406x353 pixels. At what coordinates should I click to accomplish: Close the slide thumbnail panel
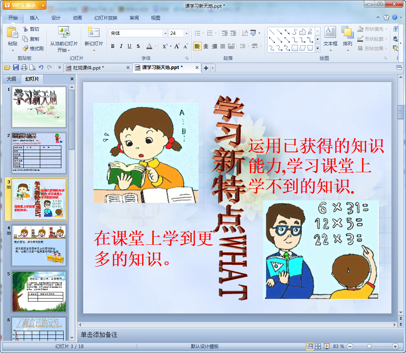tap(72, 79)
